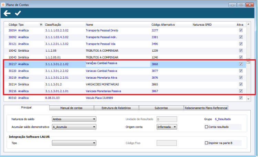The height and width of the screenshot is (157, 258).
Task: Click classification 3.1.1.3.01.2.1.02
Action: click(x=57, y=64)
